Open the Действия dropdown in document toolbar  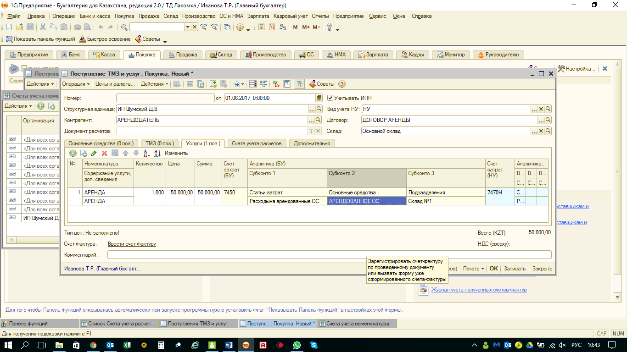tap(154, 84)
